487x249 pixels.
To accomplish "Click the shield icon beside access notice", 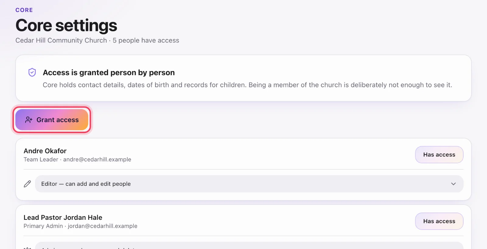I will 32,72.
